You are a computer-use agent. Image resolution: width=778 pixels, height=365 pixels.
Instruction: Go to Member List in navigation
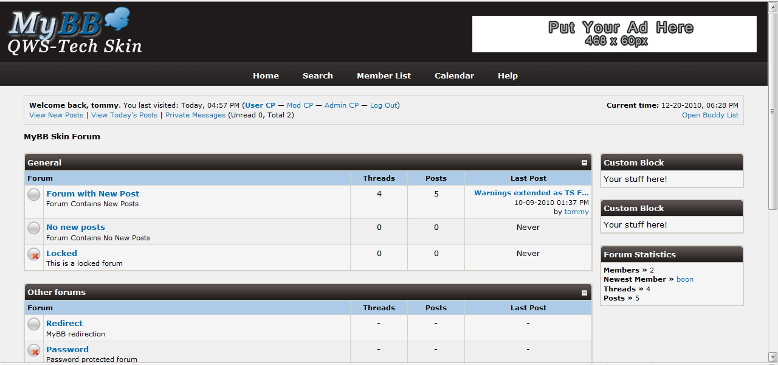pyautogui.click(x=384, y=76)
